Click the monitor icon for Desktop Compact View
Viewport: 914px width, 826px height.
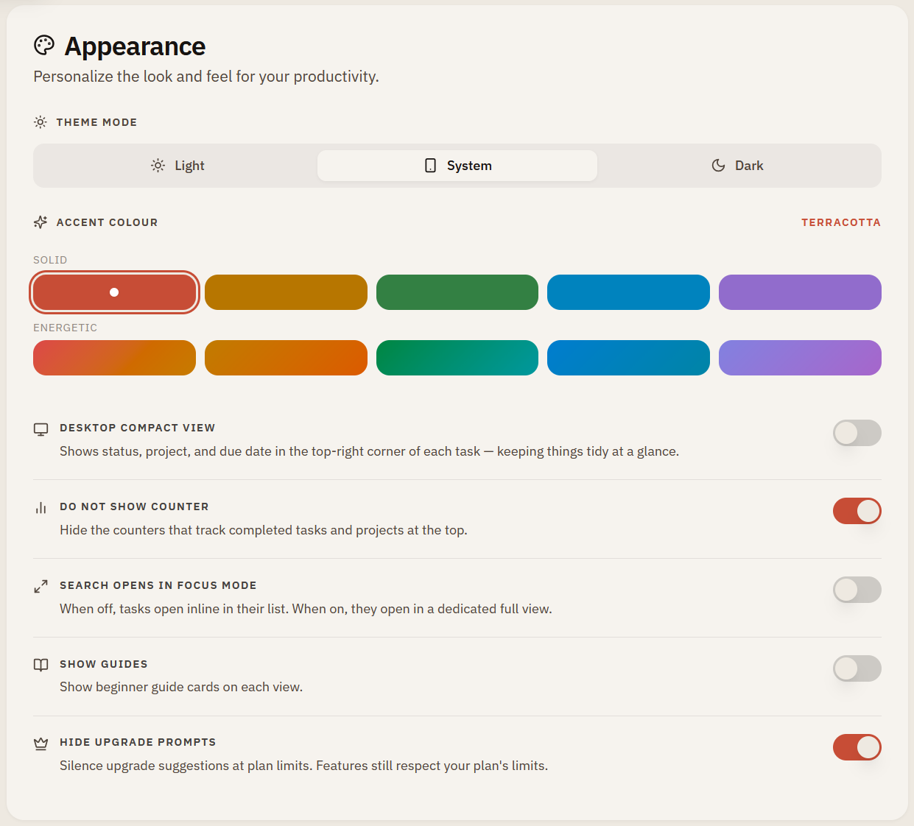coord(41,429)
